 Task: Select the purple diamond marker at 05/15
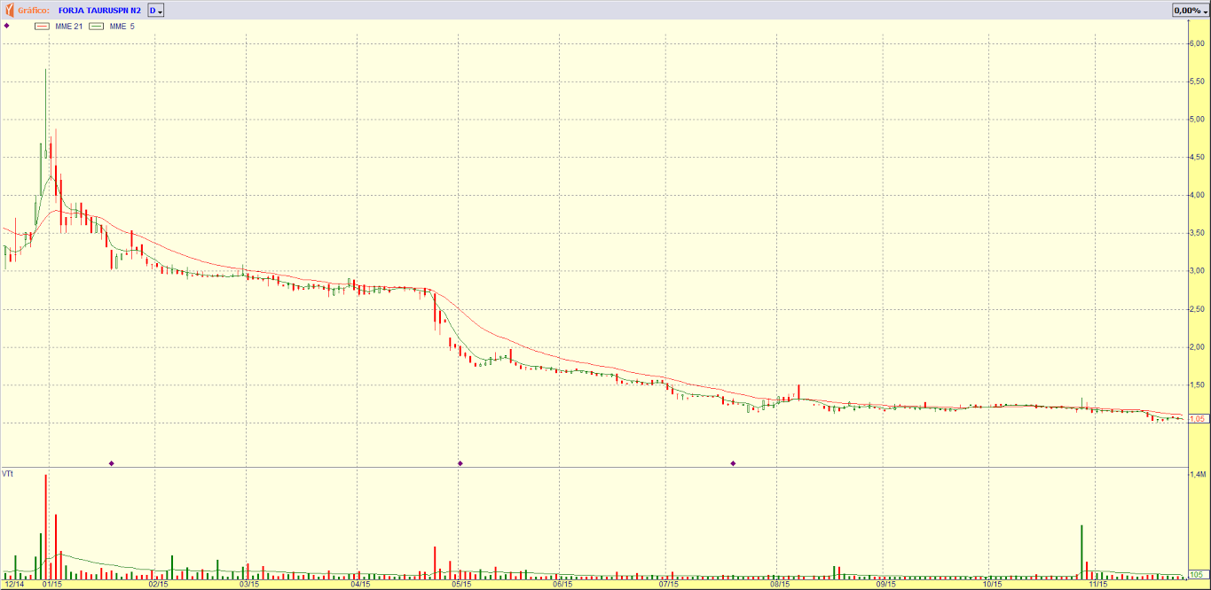tap(460, 463)
